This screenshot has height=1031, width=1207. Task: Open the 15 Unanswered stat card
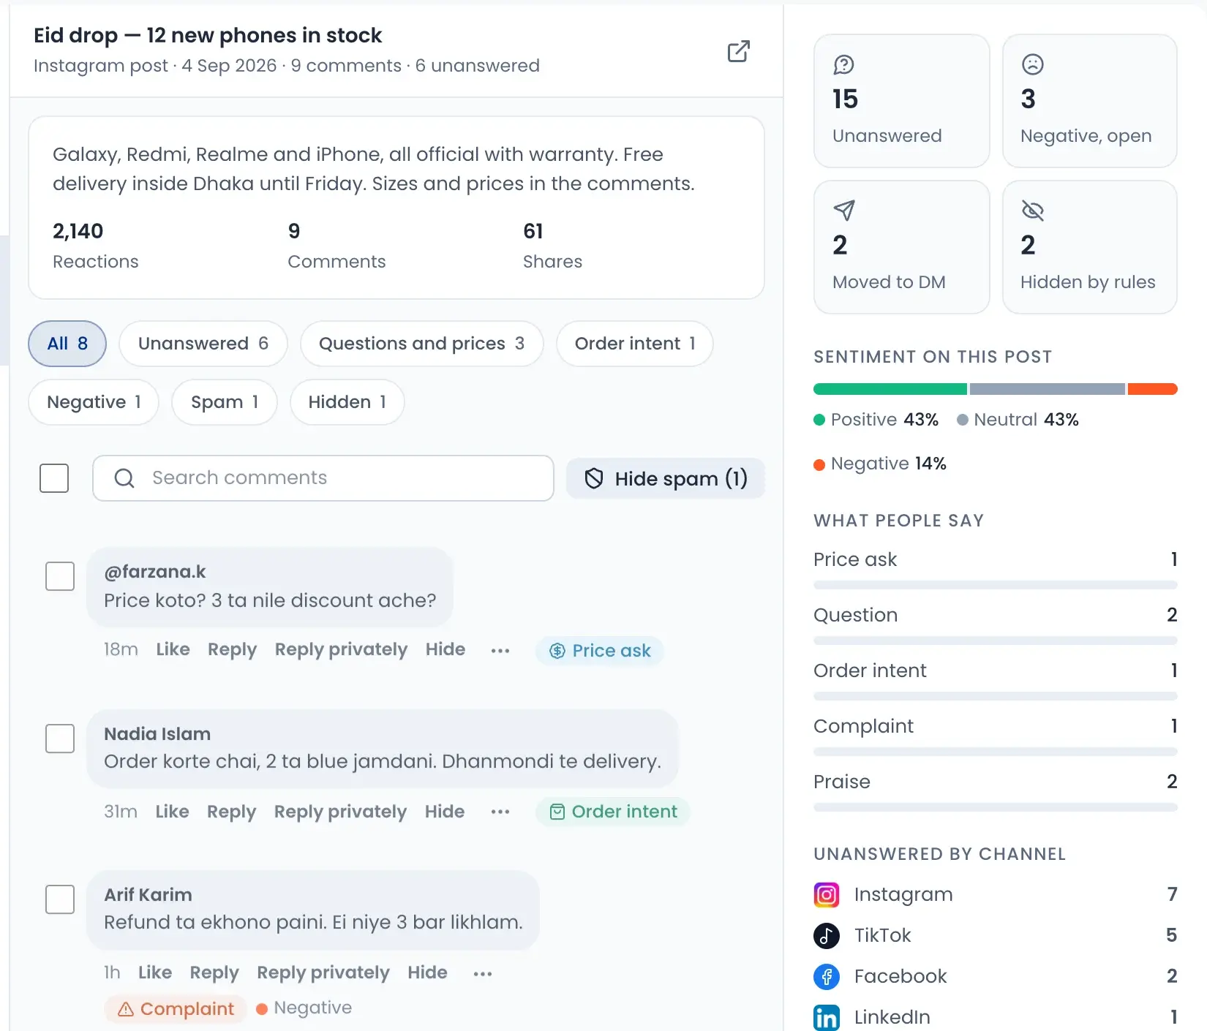point(902,101)
